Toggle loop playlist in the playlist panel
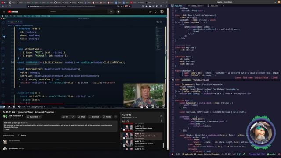 (123, 121)
